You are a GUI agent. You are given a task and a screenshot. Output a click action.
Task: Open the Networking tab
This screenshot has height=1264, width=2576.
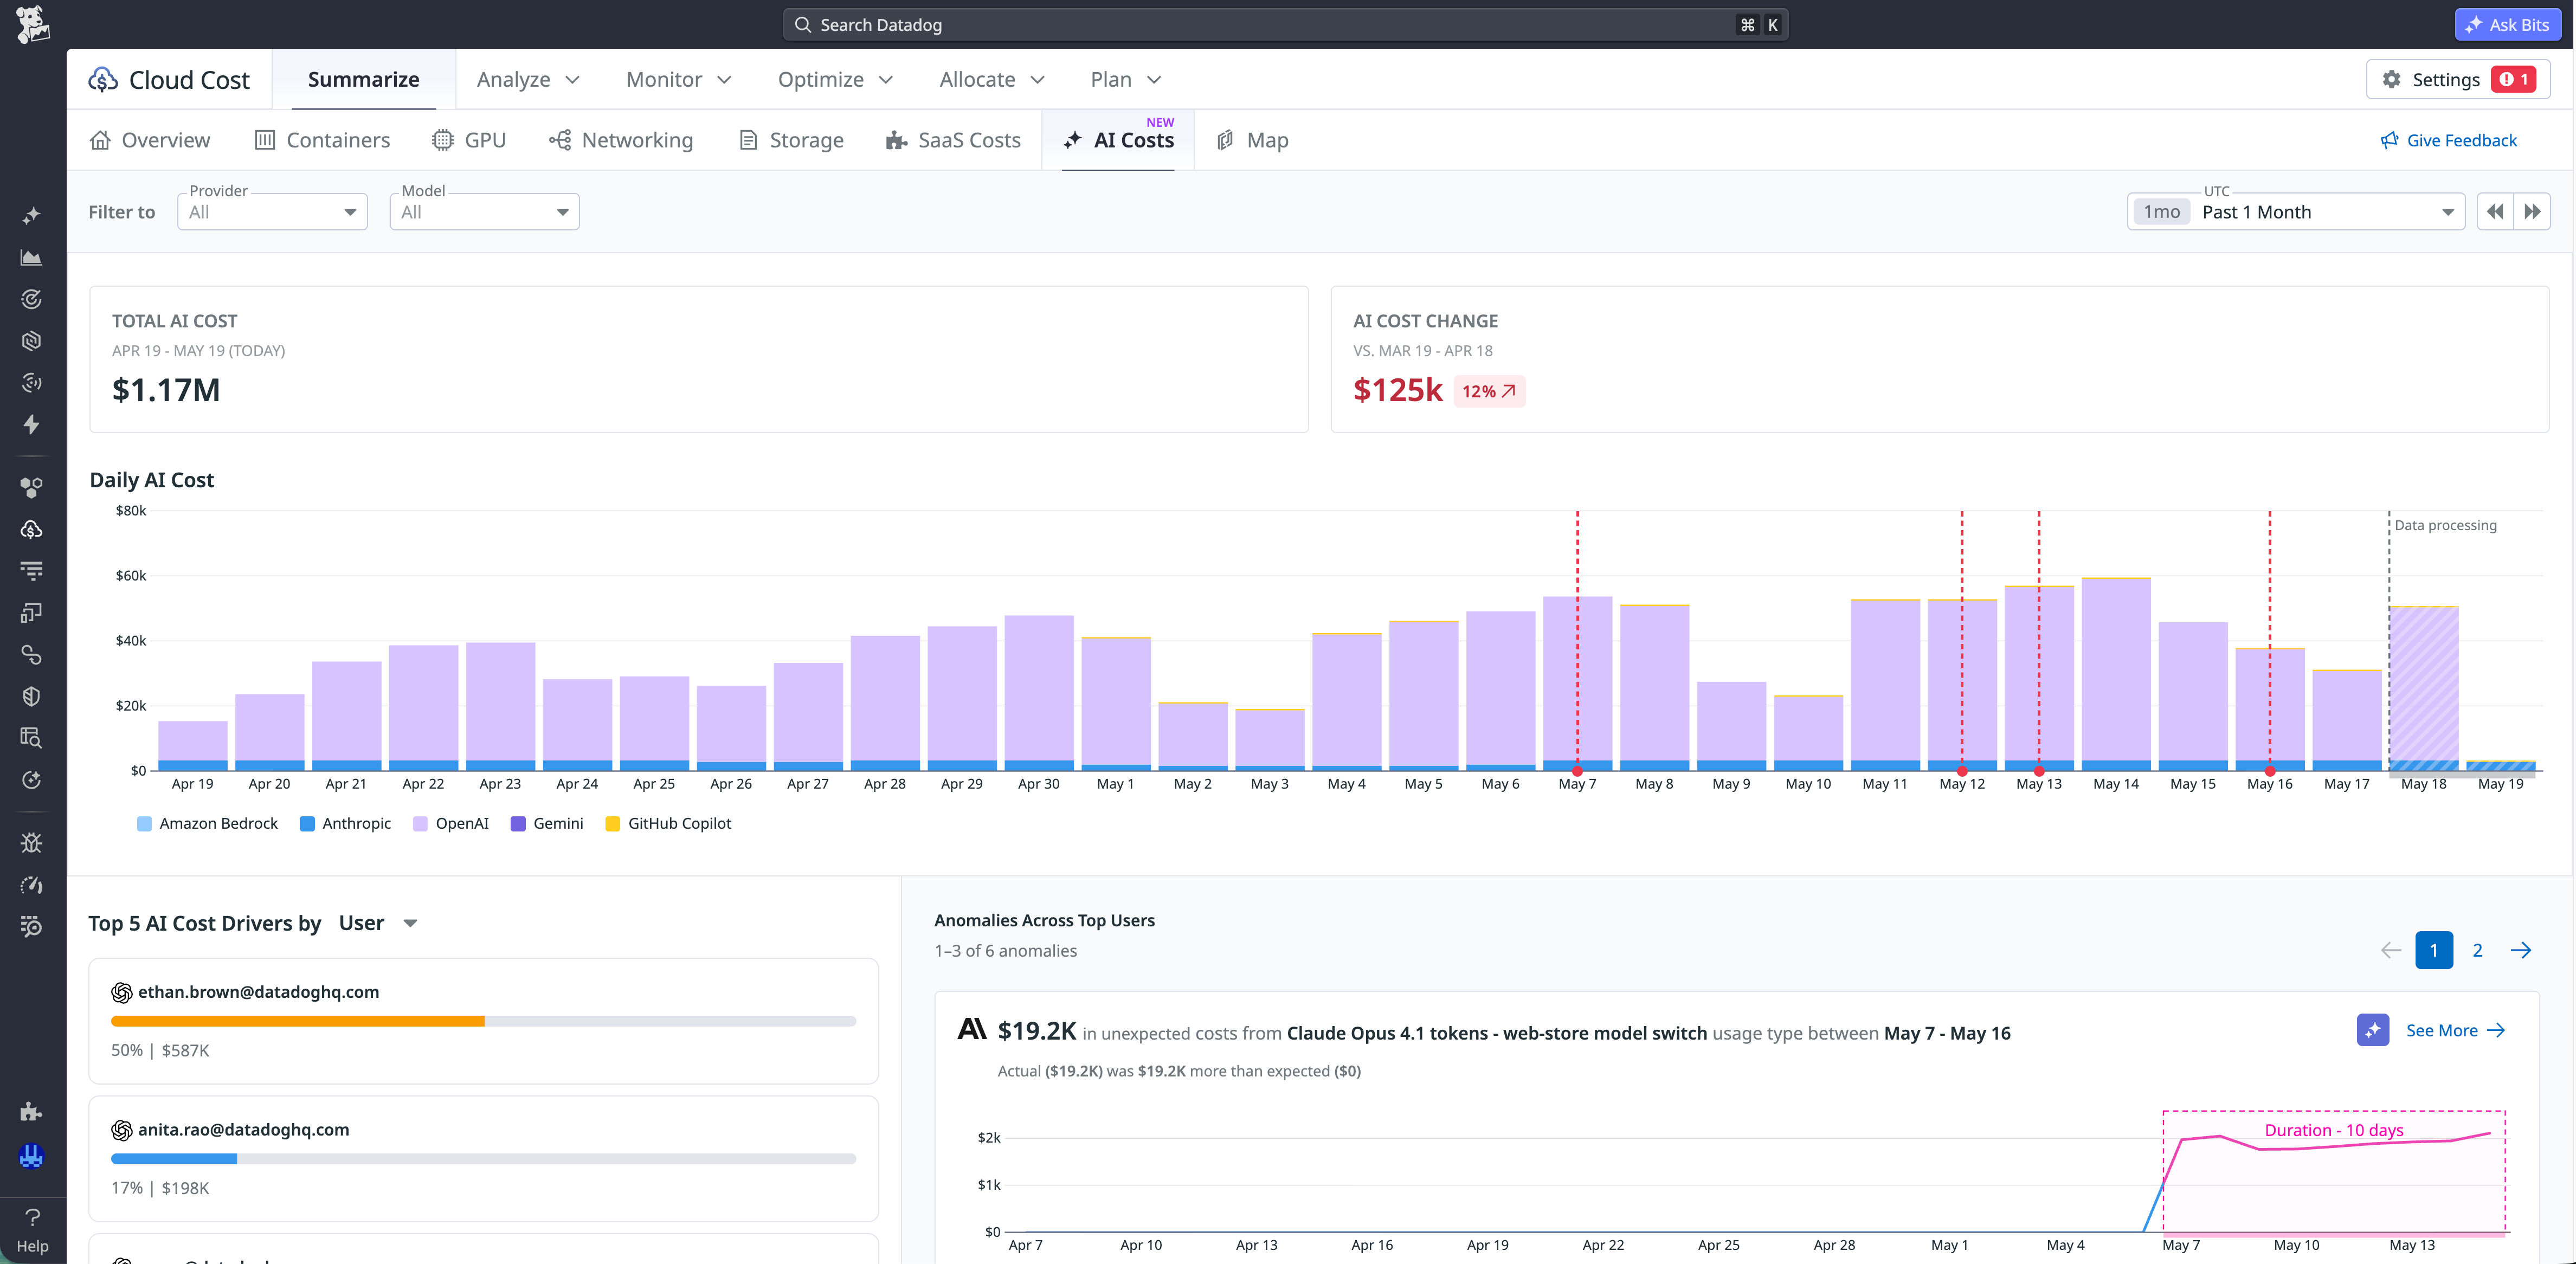click(621, 140)
